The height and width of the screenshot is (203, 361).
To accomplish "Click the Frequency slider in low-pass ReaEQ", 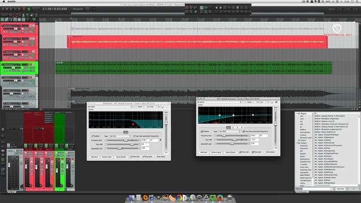I will point(122,140).
